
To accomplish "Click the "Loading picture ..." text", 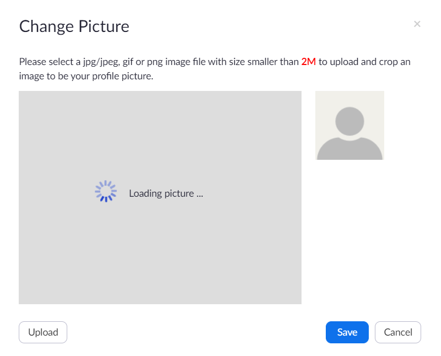I will [x=166, y=193].
